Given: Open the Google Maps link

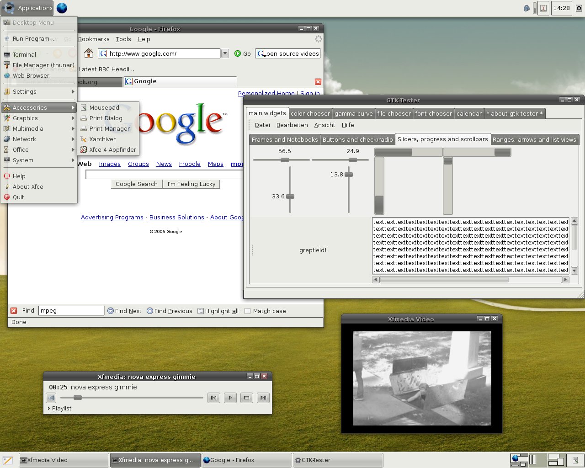Looking at the screenshot, I should point(216,164).
